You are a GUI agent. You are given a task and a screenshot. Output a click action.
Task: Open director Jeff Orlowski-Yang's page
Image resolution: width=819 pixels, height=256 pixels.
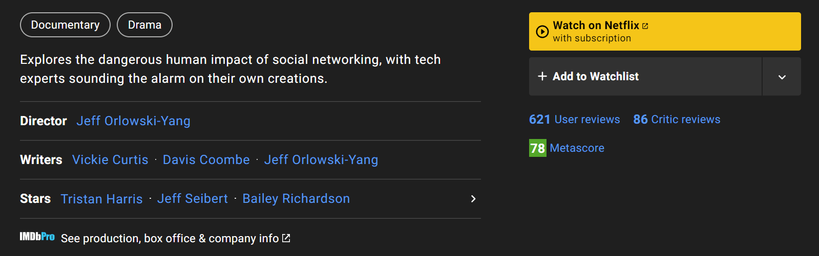click(x=133, y=121)
